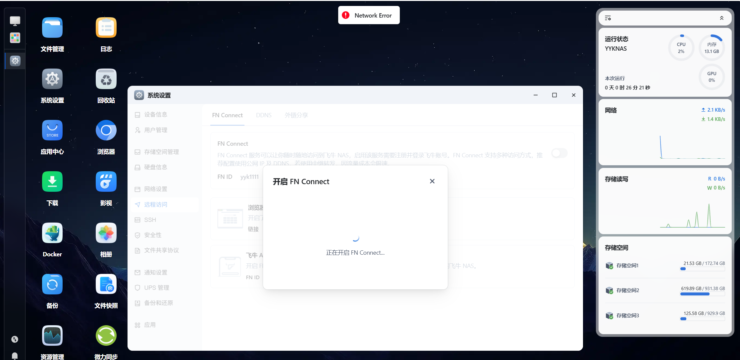Click the 存储空间2 usage bar
This screenshot has height=360, width=740.
pyautogui.click(x=702, y=294)
